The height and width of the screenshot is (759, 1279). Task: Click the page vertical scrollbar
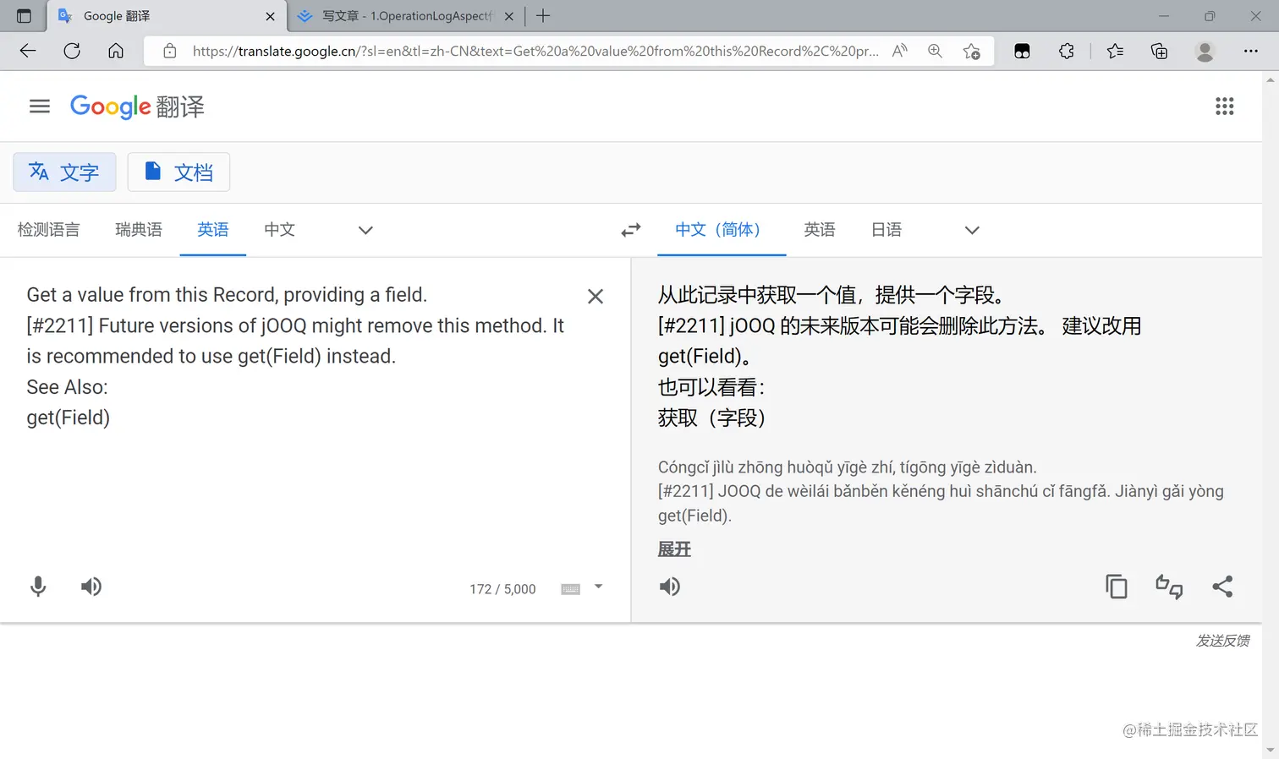pos(1271,414)
